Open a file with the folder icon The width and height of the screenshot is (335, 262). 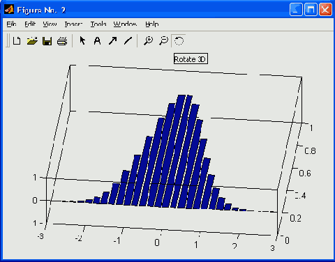coord(32,41)
